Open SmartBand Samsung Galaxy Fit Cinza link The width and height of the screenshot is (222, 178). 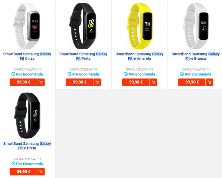[27, 56]
